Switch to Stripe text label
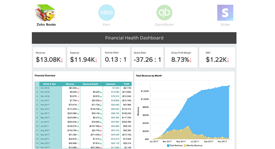 tap(225, 25)
